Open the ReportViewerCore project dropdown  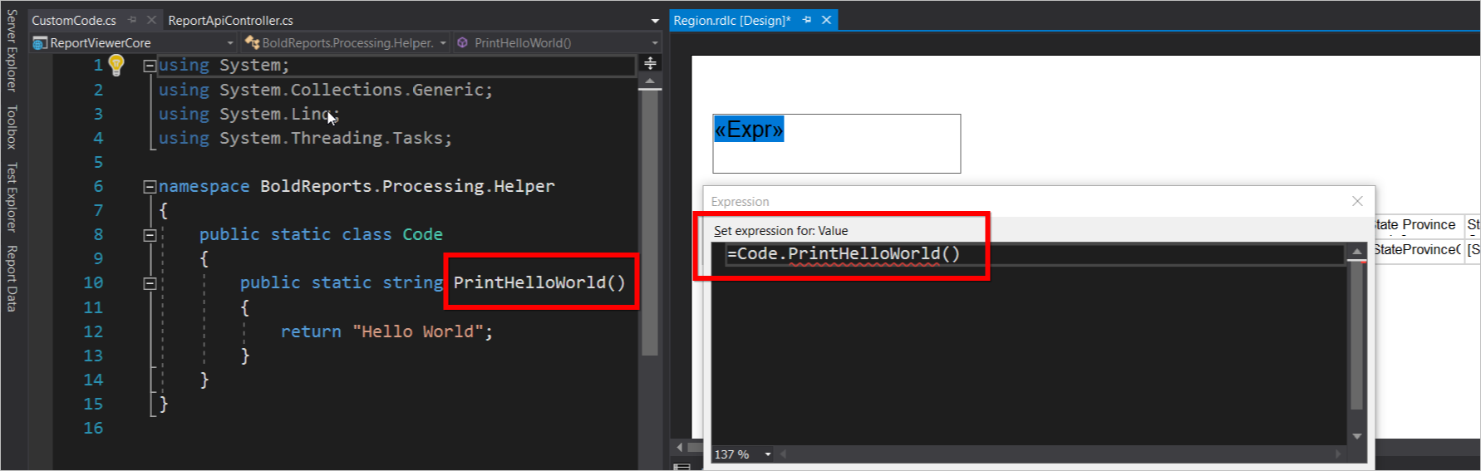click(134, 42)
